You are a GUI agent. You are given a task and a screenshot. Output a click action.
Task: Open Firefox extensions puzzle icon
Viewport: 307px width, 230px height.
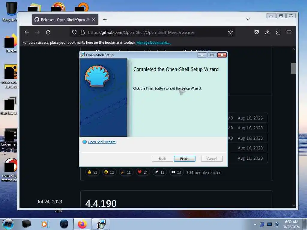tap(278, 32)
